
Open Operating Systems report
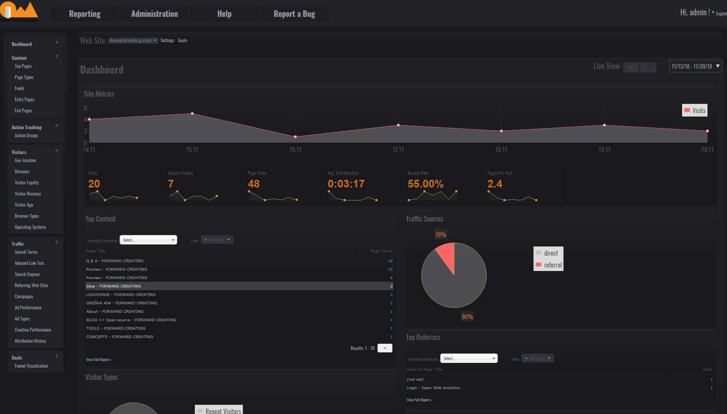30,227
